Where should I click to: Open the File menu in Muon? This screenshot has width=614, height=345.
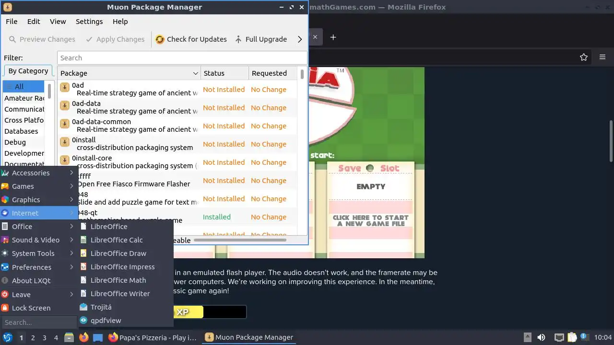click(12, 22)
